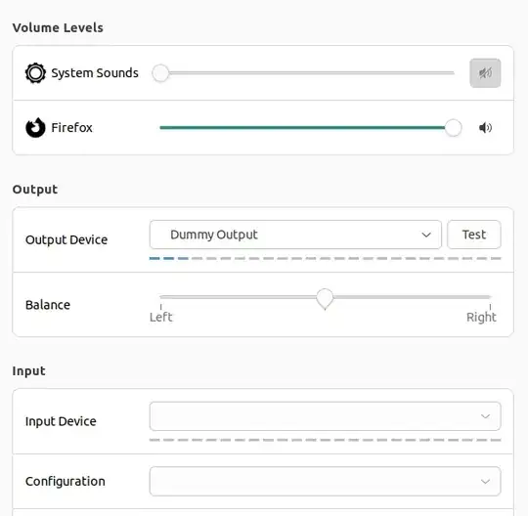Click the chevron arrow in the Input Device combo box

[x=485, y=416]
